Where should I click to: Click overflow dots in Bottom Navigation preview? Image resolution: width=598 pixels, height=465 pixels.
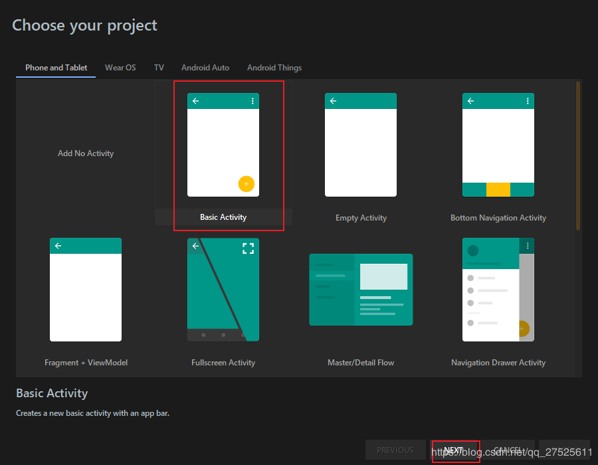pos(528,101)
